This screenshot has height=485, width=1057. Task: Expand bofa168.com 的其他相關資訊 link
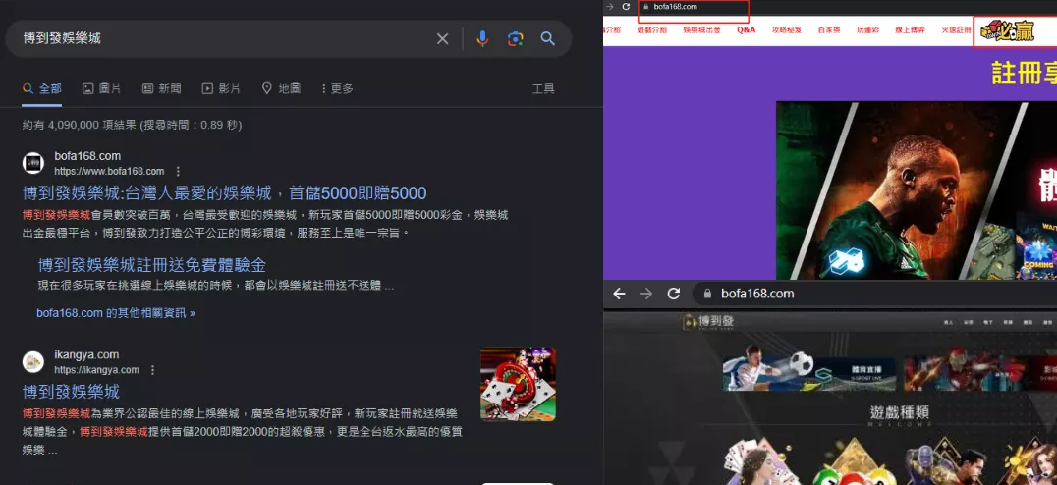(x=116, y=313)
